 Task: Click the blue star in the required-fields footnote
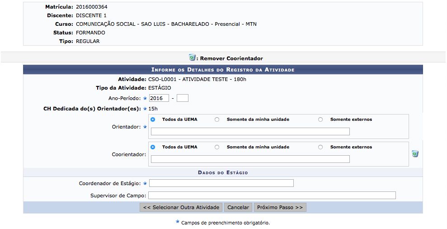coord(177,222)
